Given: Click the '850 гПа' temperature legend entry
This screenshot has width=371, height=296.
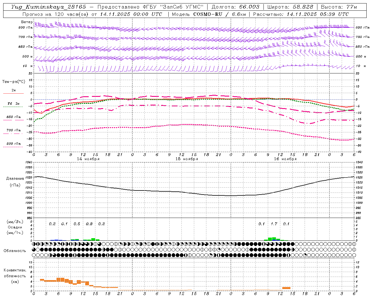Looking at the screenshot, I should point(13,117).
